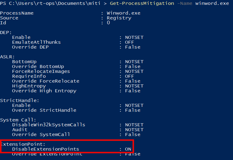The height and width of the screenshot is (160, 233).
Task: Click the winword.exe argument in command
Action: click(x=212, y=3)
